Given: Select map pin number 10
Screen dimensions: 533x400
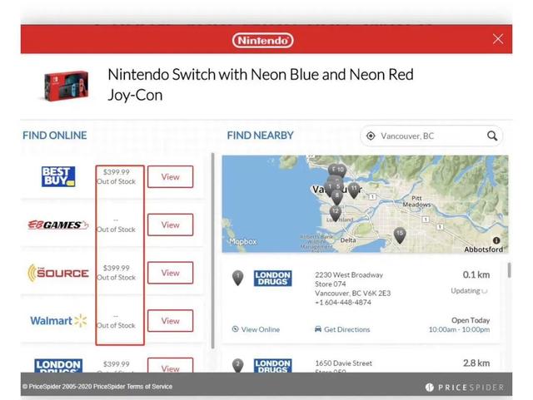Looking at the screenshot, I should tap(341, 170).
